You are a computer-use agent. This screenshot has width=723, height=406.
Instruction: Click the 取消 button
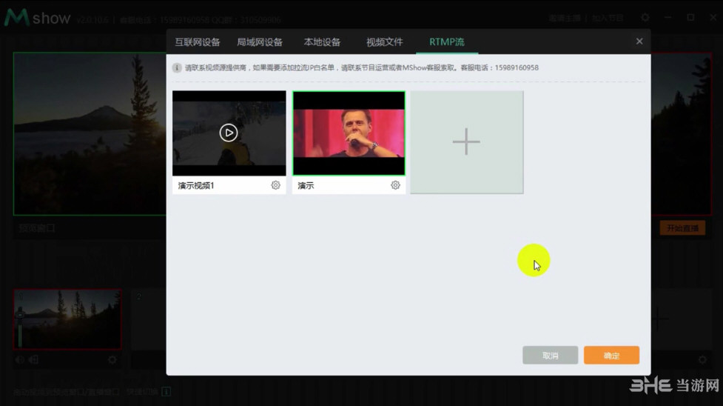click(550, 355)
